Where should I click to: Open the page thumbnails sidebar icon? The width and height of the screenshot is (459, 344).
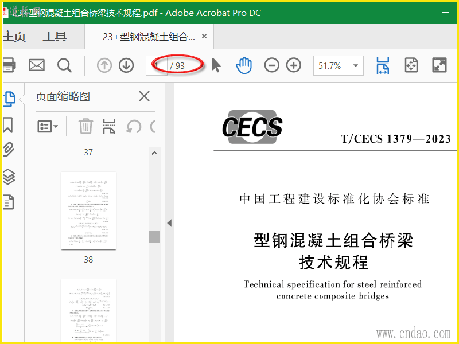(x=9, y=99)
